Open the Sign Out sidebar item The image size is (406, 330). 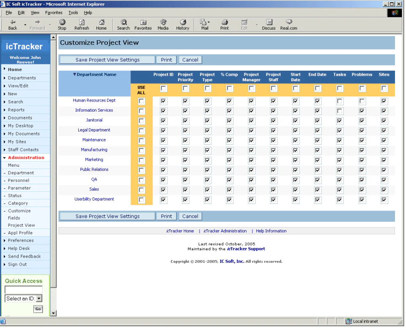[17, 265]
